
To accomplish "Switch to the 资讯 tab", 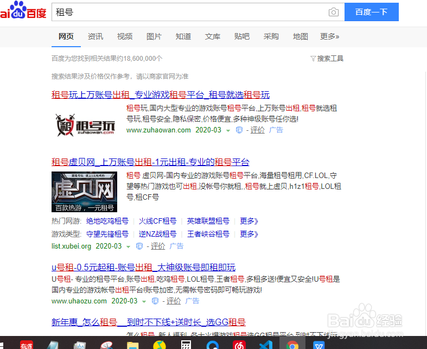I will [95, 36].
